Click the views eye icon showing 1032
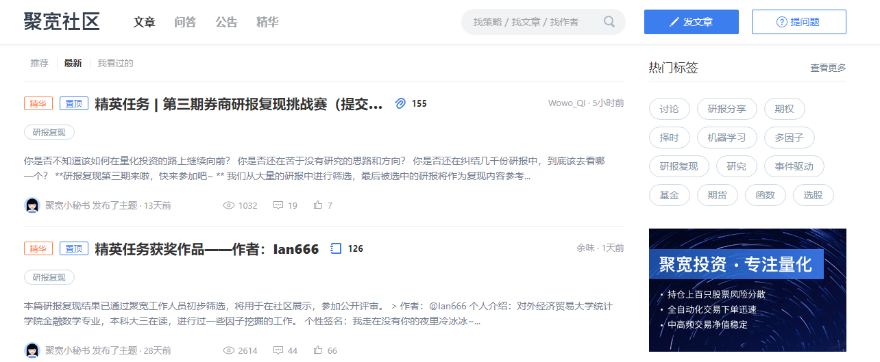Screen dimensions: 880x362 229,205
